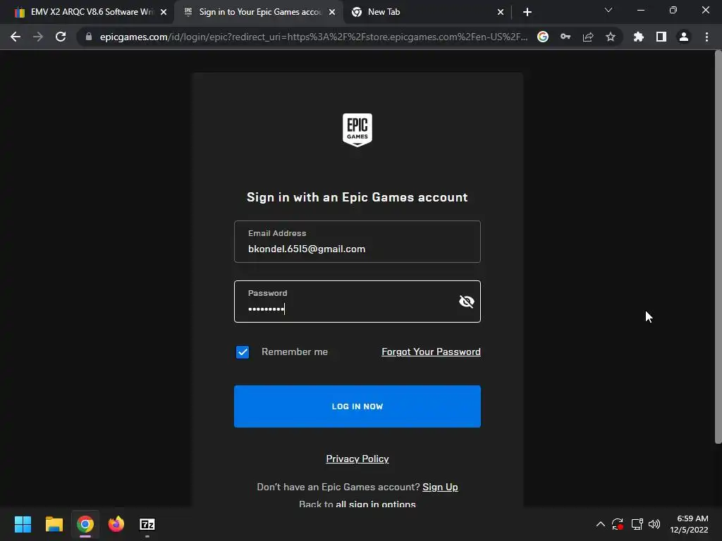Open network tray icon
The width and height of the screenshot is (722, 541).
coord(637,524)
